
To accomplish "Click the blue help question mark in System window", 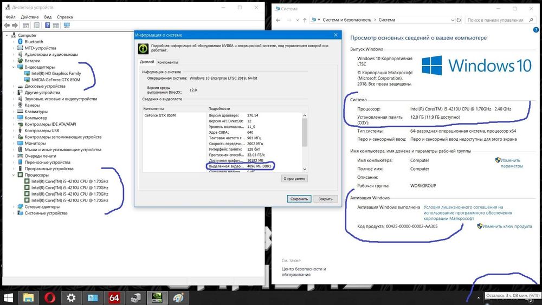I will tap(536, 30).
